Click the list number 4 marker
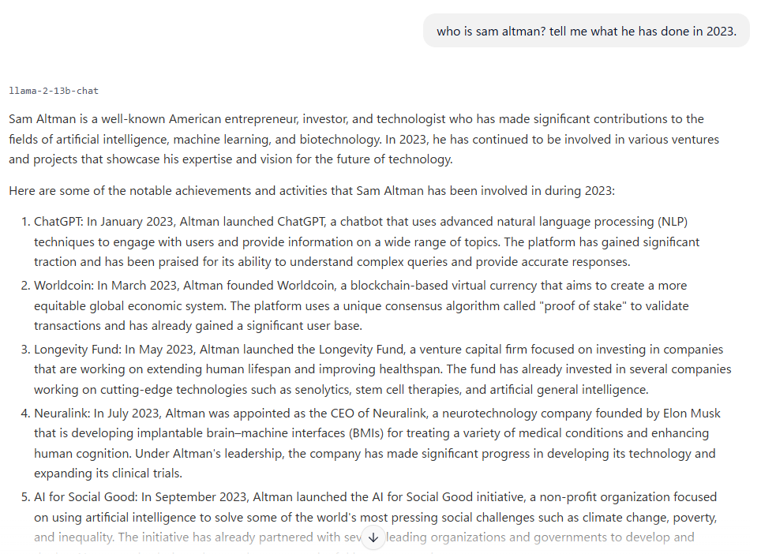 24,413
